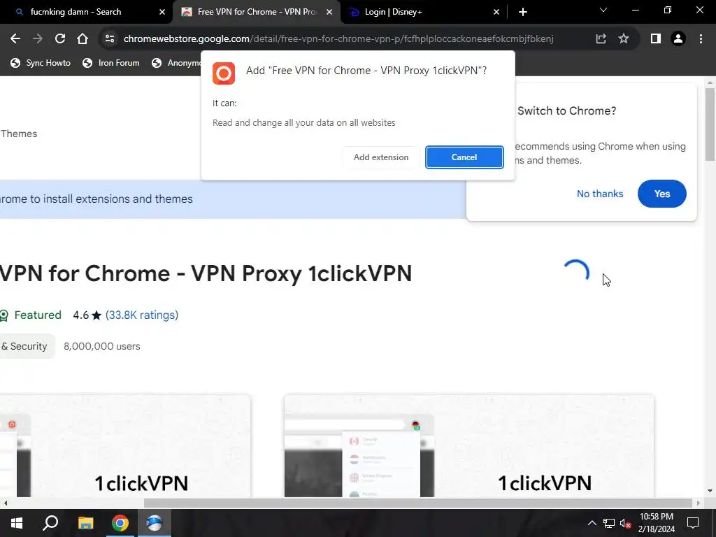Screen dimensions: 716x537
Task: Click the address bar URL
Action: point(338,39)
